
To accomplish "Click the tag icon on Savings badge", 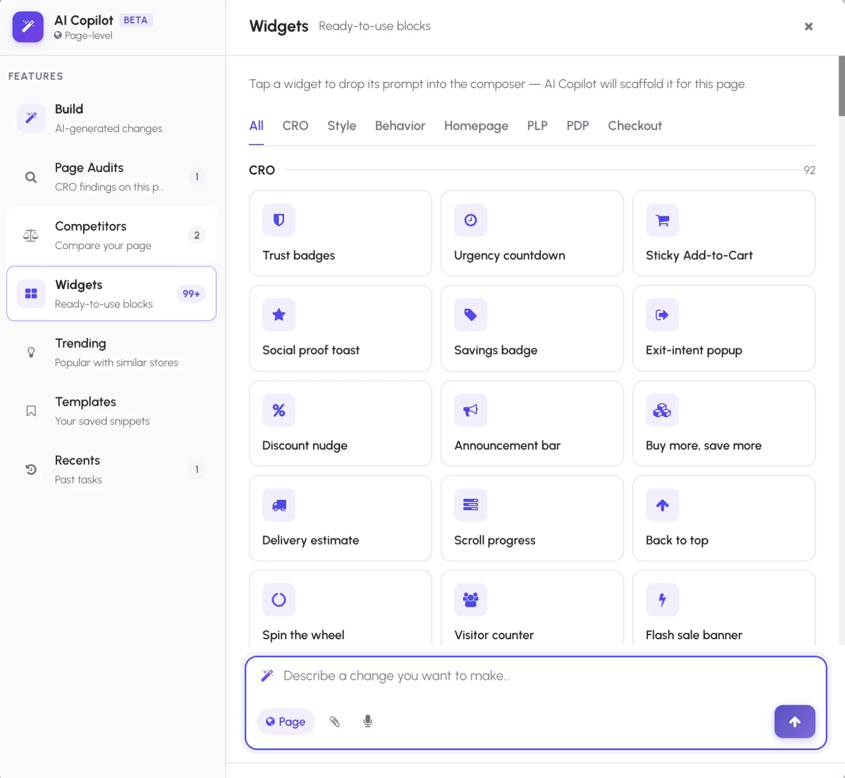I will (x=471, y=315).
